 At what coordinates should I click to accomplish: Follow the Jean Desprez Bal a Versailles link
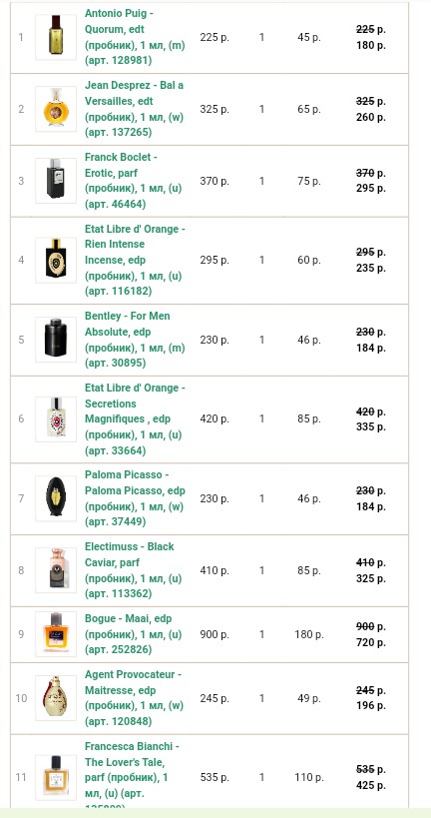(x=135, y=109)
